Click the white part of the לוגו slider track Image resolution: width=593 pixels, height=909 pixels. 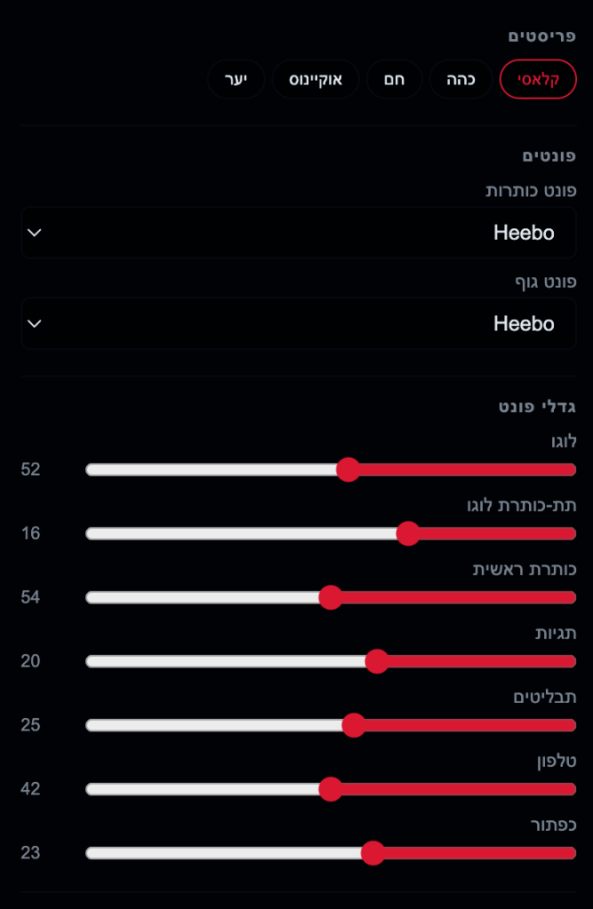tap(211, 470)
